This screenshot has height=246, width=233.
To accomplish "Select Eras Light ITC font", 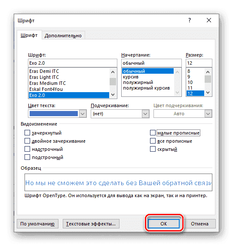I will coord(69,77).
